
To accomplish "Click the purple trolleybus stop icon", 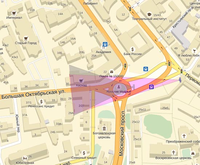I will 151,87.
